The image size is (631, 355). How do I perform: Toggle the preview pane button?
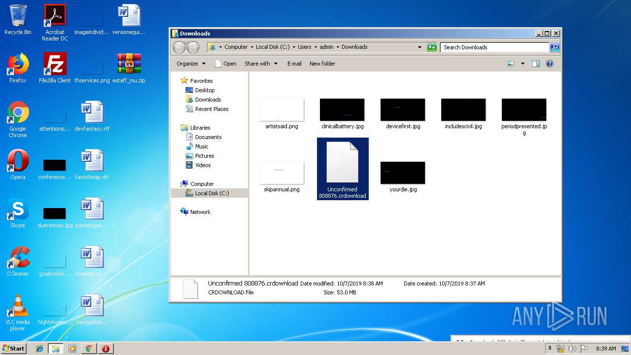point(536,64)
